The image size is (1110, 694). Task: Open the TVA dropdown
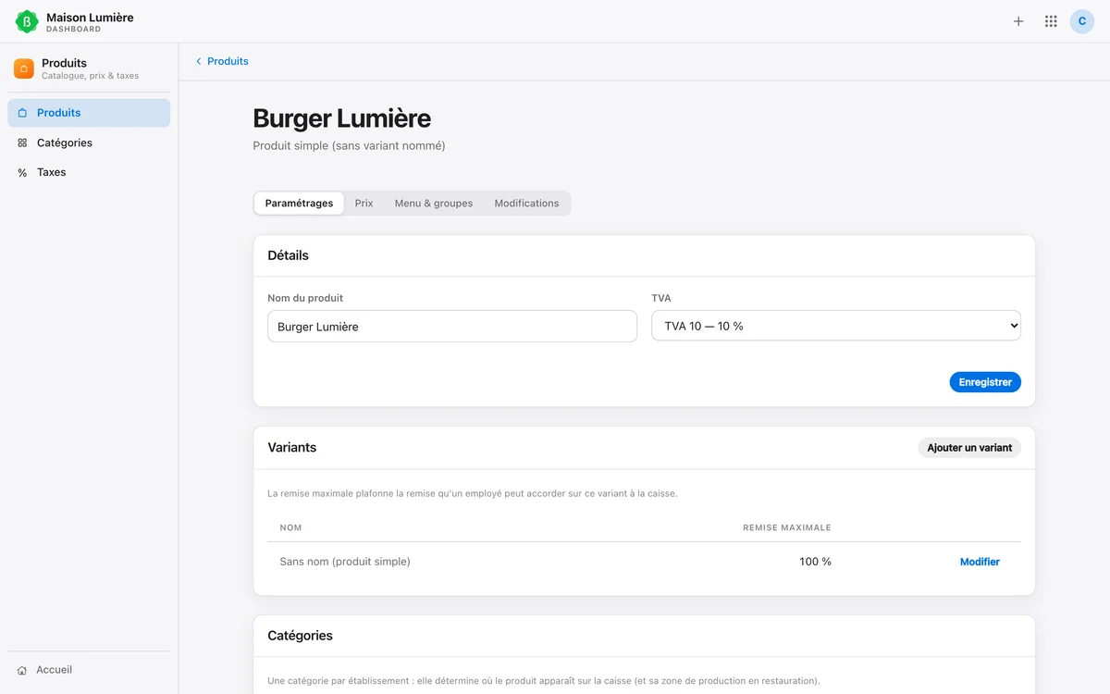[x=836, y=326]
